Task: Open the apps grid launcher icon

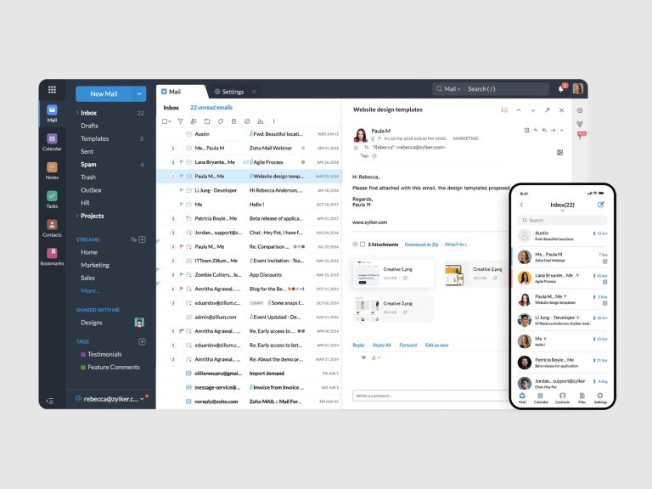Action: tap(52, 89)
